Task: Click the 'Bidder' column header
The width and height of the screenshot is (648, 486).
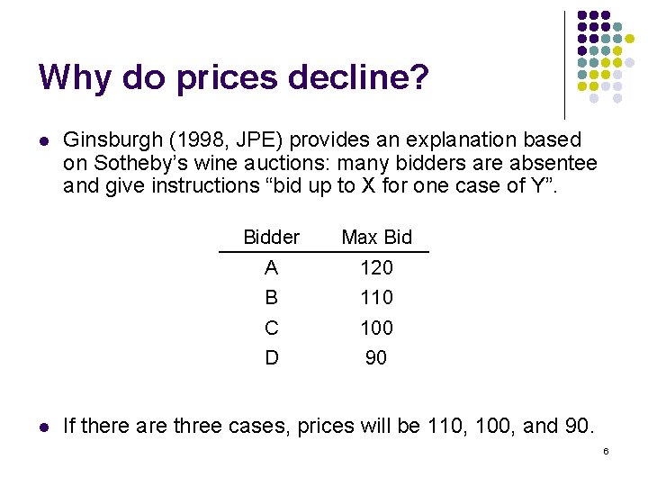Action: click(271, 238)
